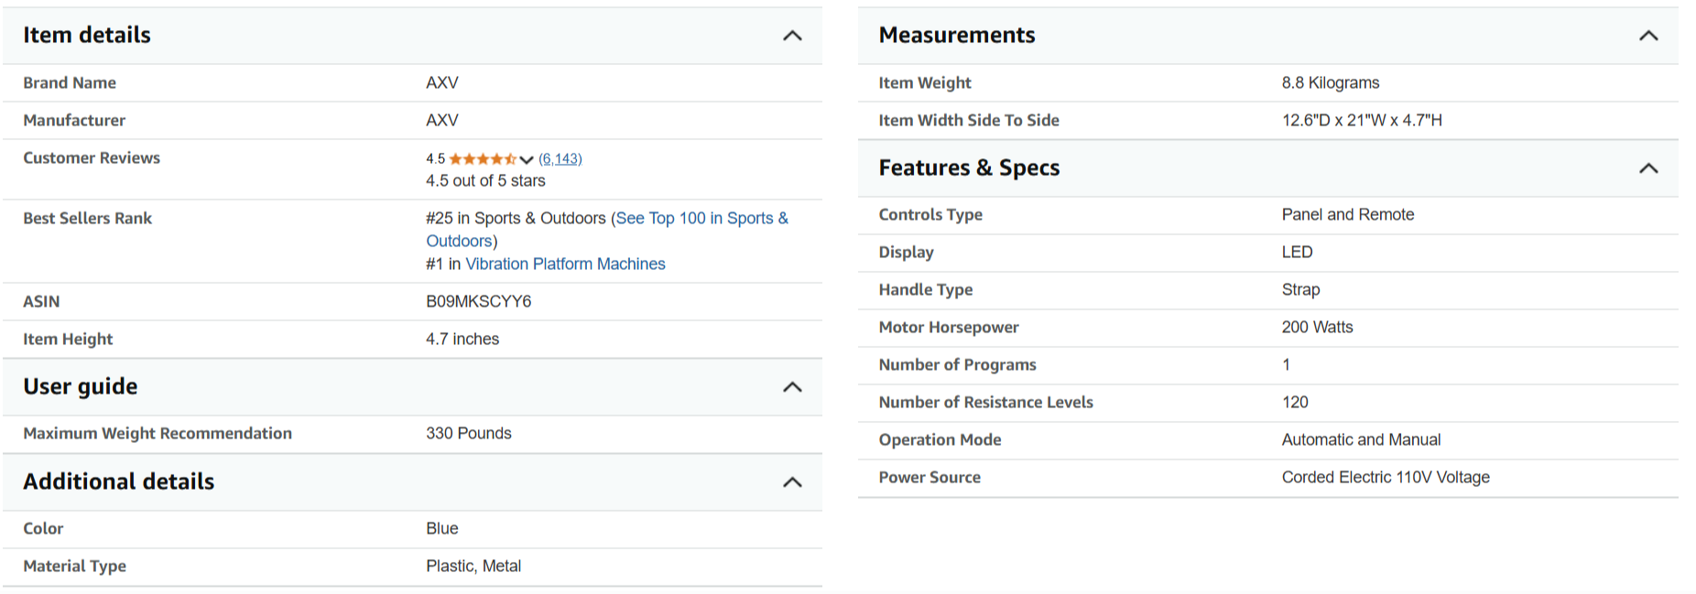The image size is (1696, 594).
Task: Click the Additional details chevron icon
Action: pos(792,482)
